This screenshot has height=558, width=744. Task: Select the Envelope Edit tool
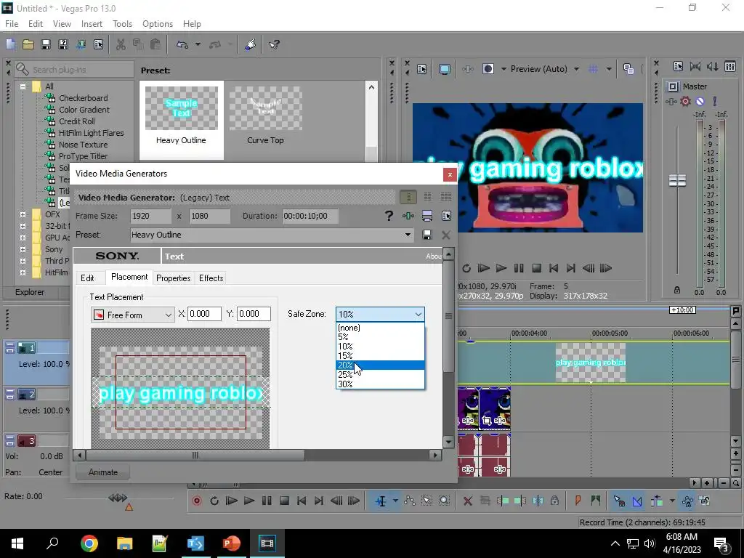(410, 501)
